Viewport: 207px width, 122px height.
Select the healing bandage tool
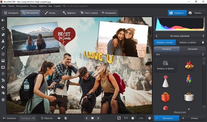click(x=3, y=35)
